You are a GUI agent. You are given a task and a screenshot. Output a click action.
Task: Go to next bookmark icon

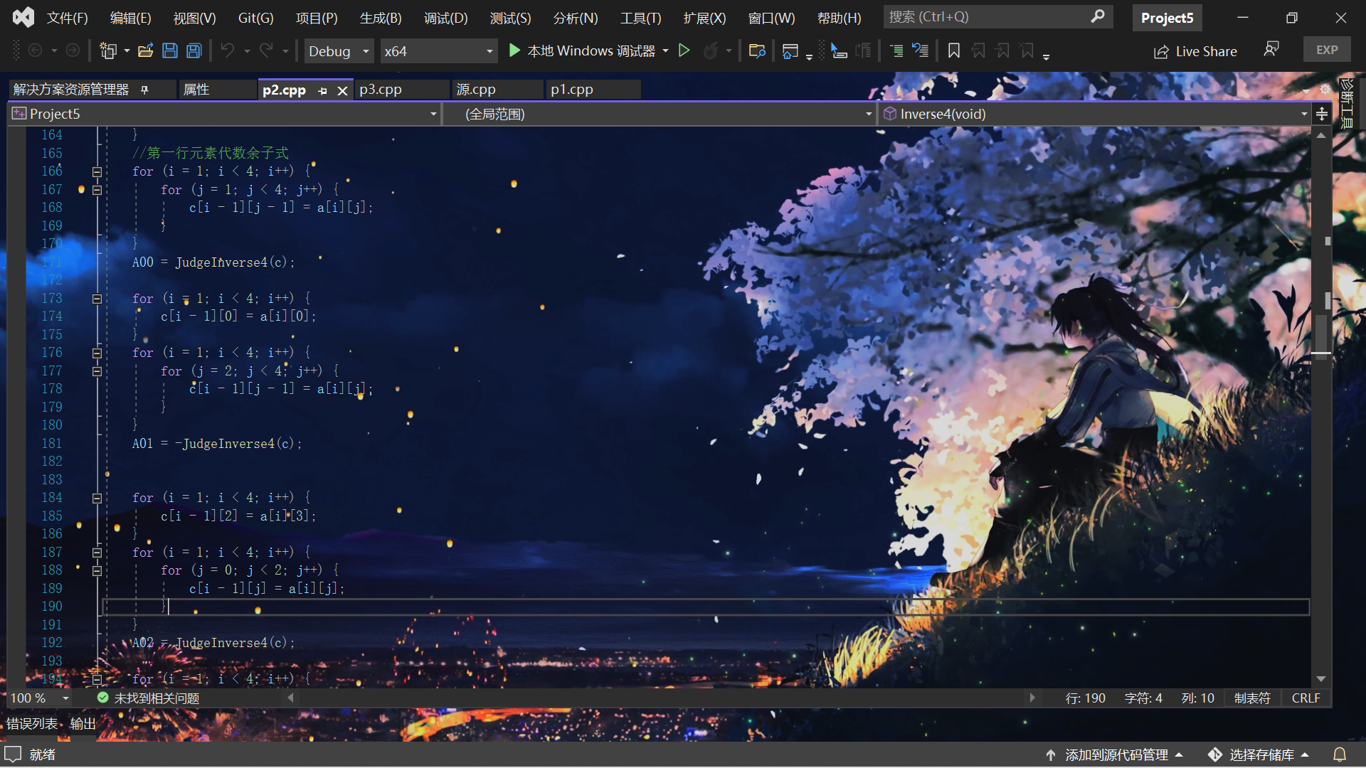(x=1002, y=50)
